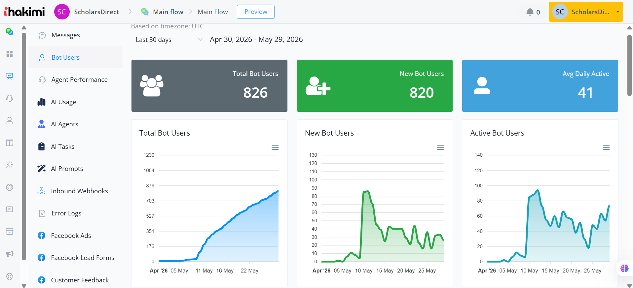The image size is (633, 288).
Task: Click the chat bubbles icon atop left rail
Action: tap(10, 32)
